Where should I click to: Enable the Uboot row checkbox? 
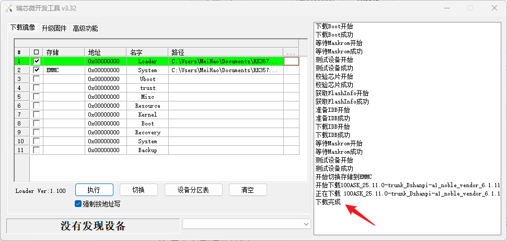(x=37, y=79)
